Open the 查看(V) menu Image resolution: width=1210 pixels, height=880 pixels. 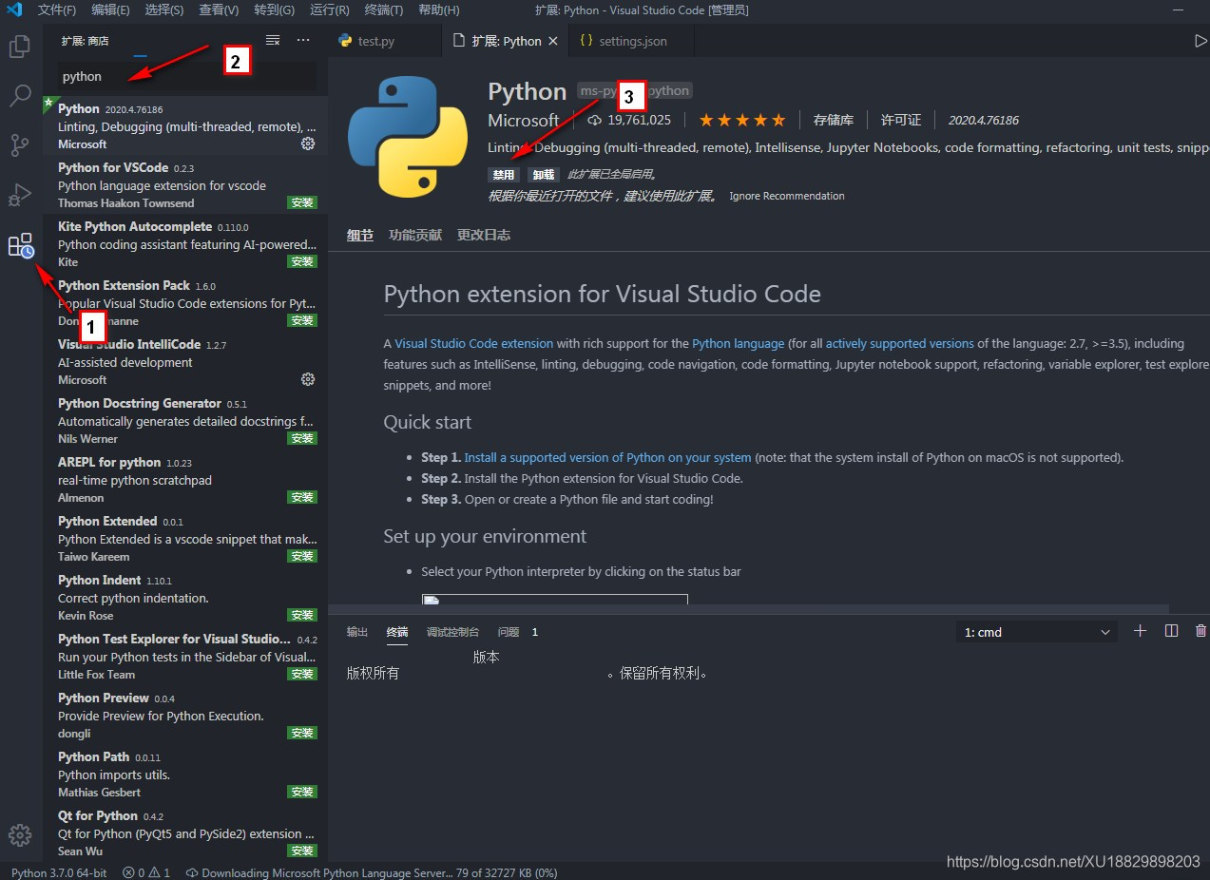pyautogui.click(x=219, y=10)
